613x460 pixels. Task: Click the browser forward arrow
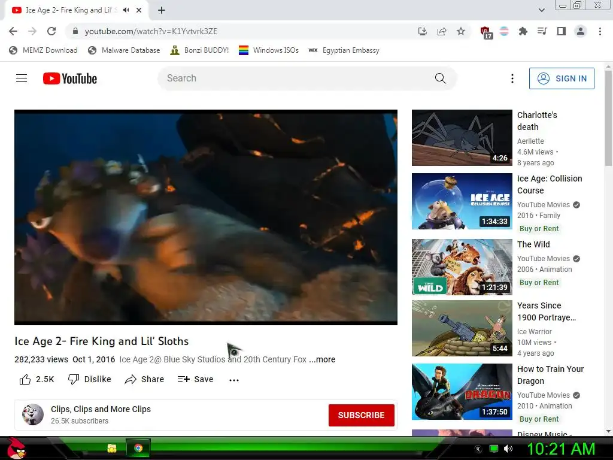pos(32,31)
